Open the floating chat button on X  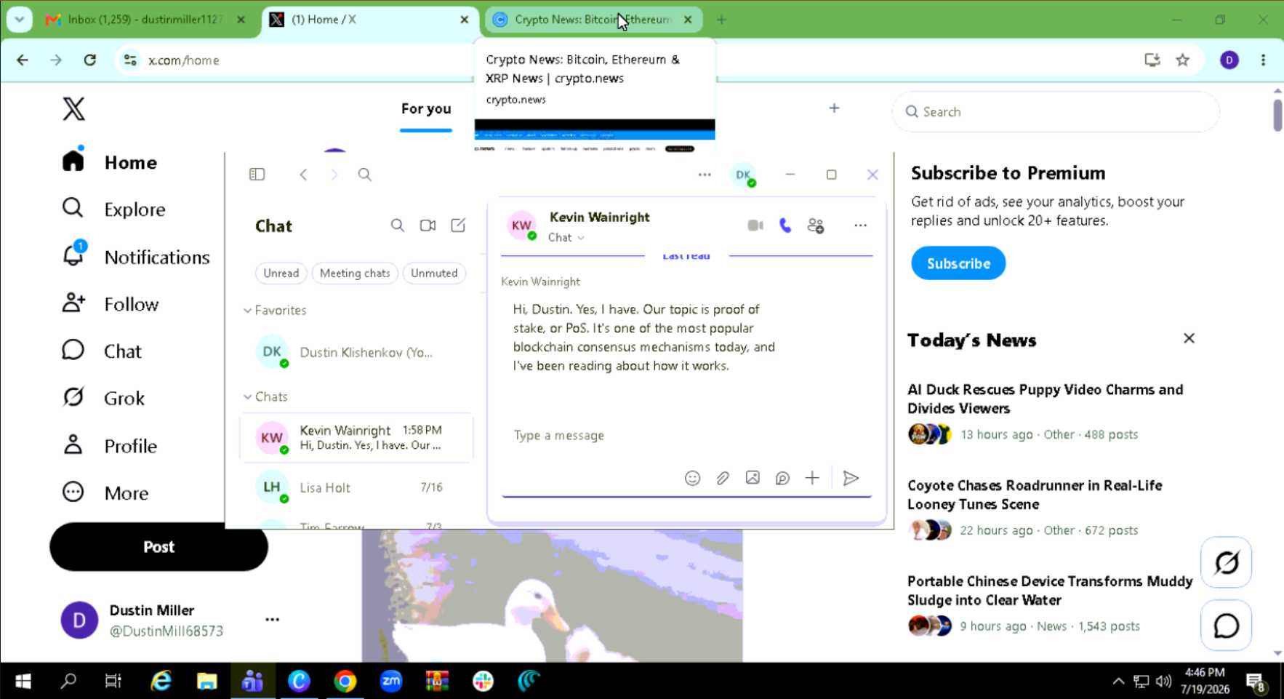pos(1226,626)
